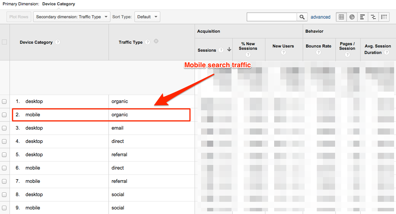Click 'desktop' in row 1
The width and height of the screenshot is (396, 214).
tap(34, 101)
